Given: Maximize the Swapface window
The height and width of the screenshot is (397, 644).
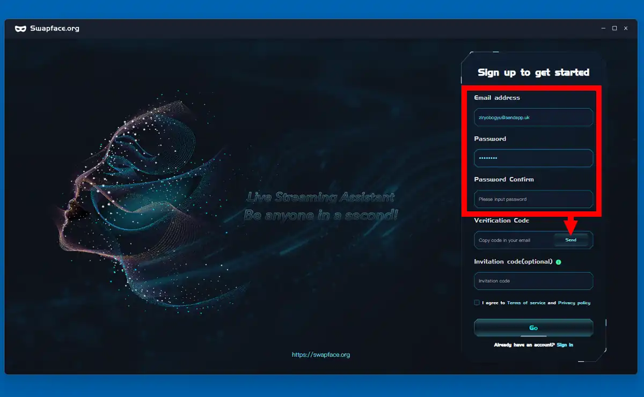Looking at the screenshot, I should (614, 28).
